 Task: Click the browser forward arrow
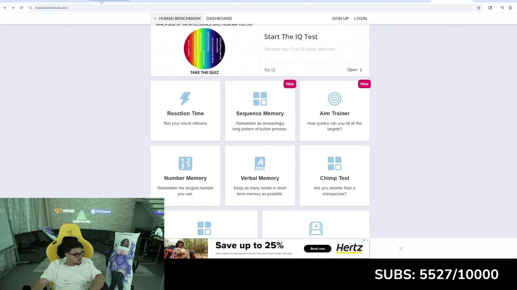point(13,8)
